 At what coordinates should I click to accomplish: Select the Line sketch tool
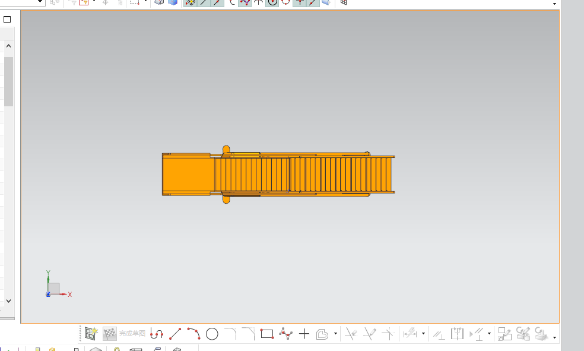pyautogui.click(x=175, y=334)
